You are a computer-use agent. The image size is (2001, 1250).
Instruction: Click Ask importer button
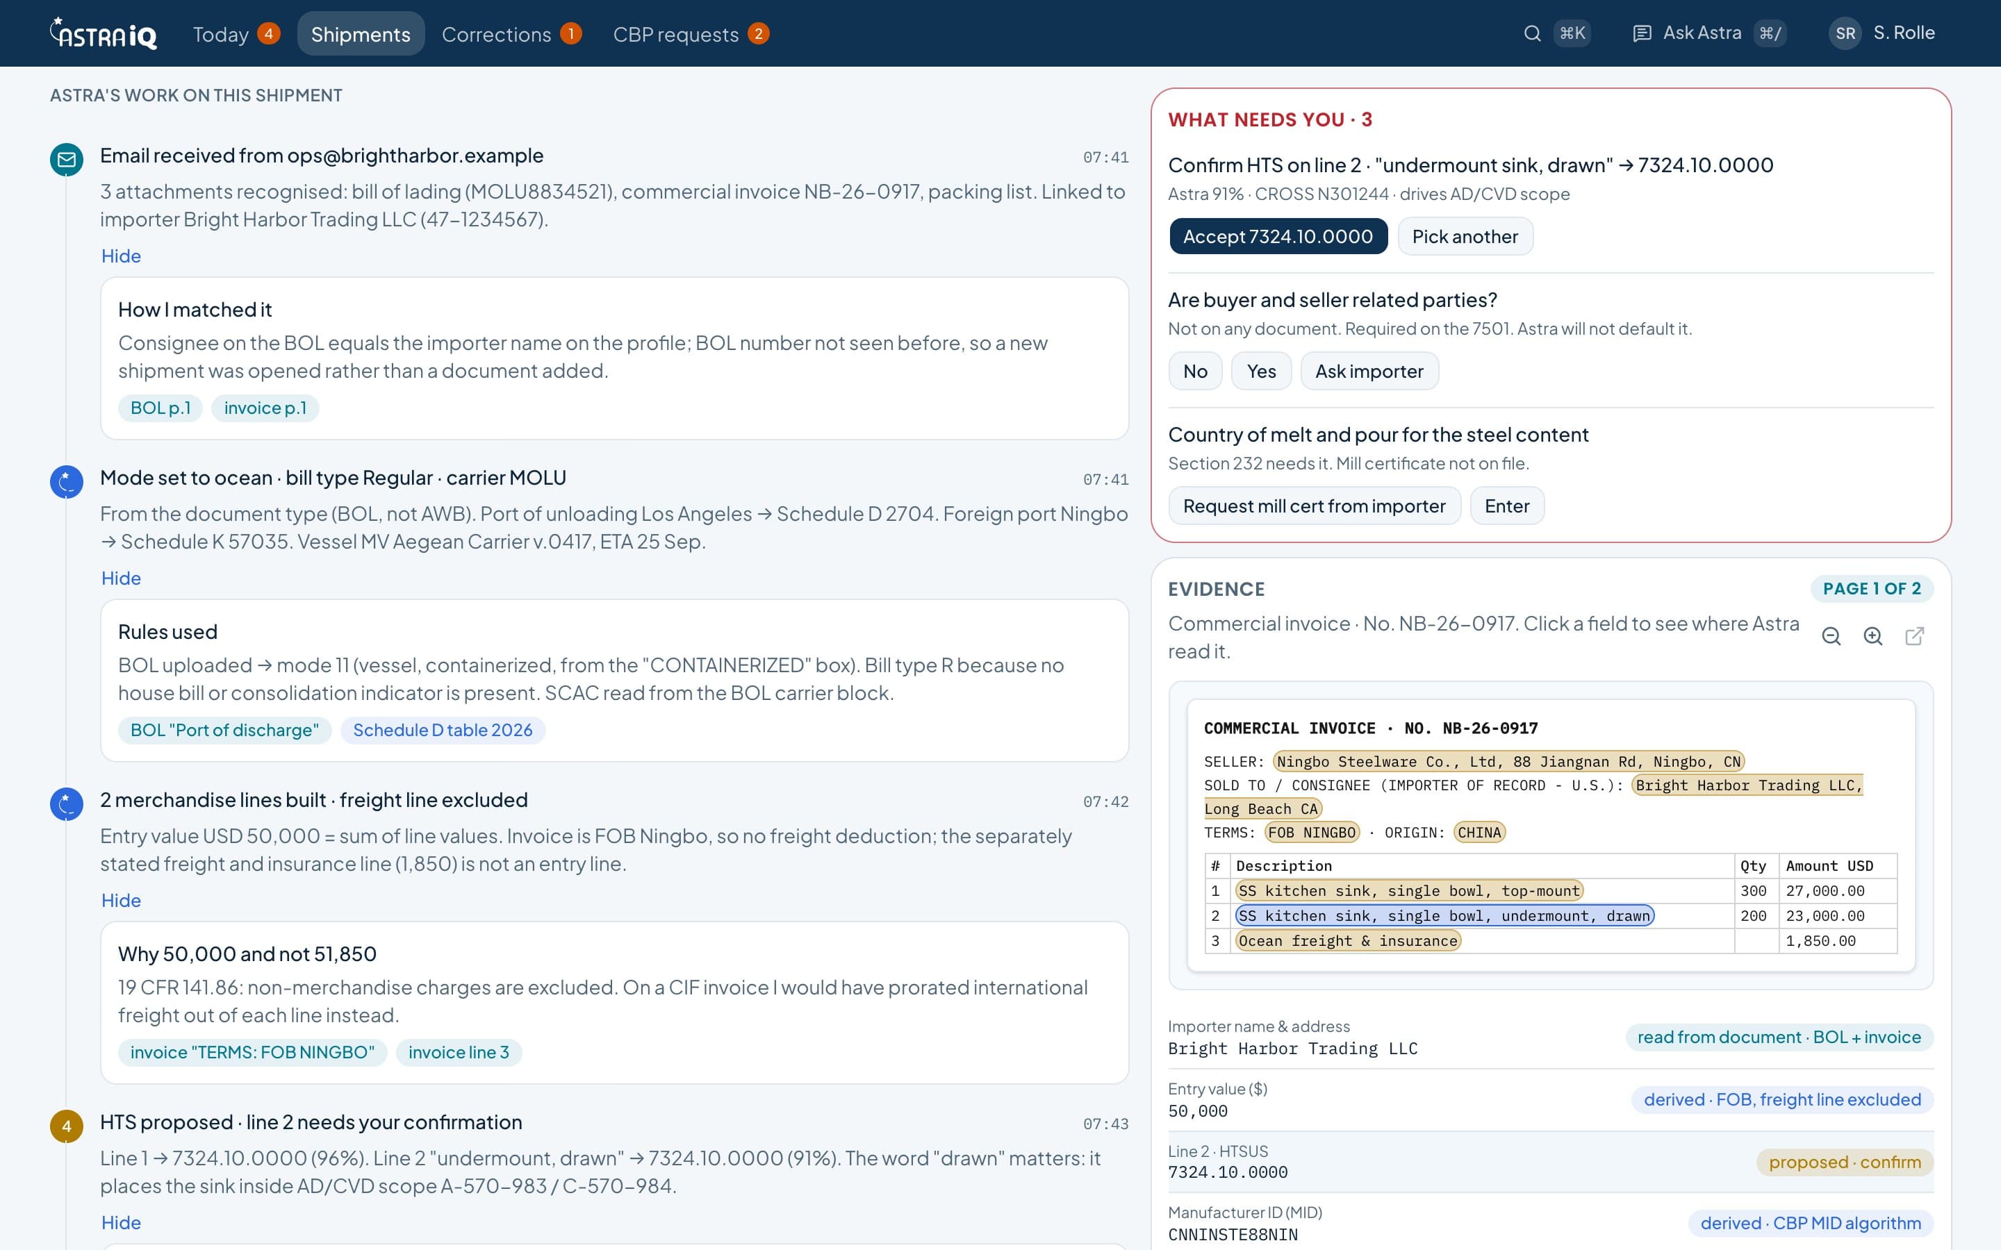1369,372
